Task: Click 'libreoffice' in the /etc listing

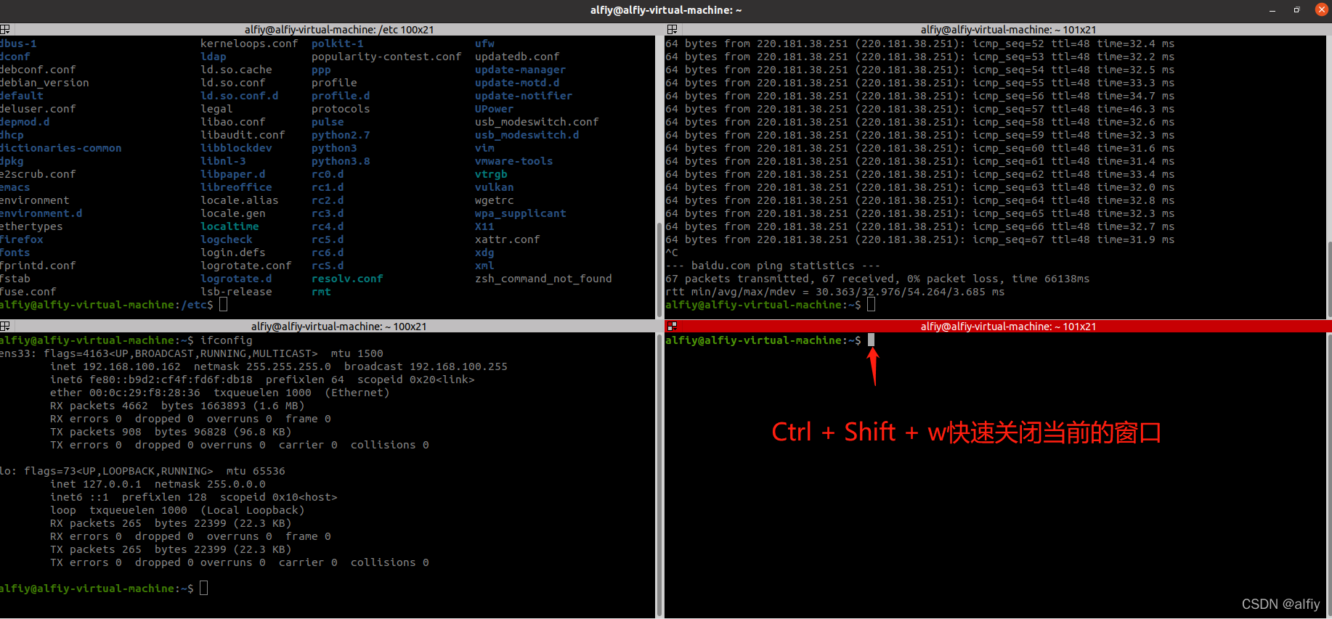Action: (236, 187)
